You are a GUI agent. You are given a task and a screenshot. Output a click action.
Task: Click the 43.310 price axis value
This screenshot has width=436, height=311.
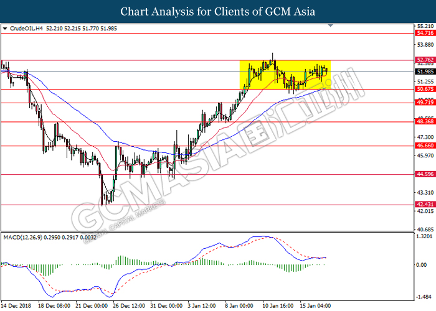pyautogui.click(x=425, y=192)
